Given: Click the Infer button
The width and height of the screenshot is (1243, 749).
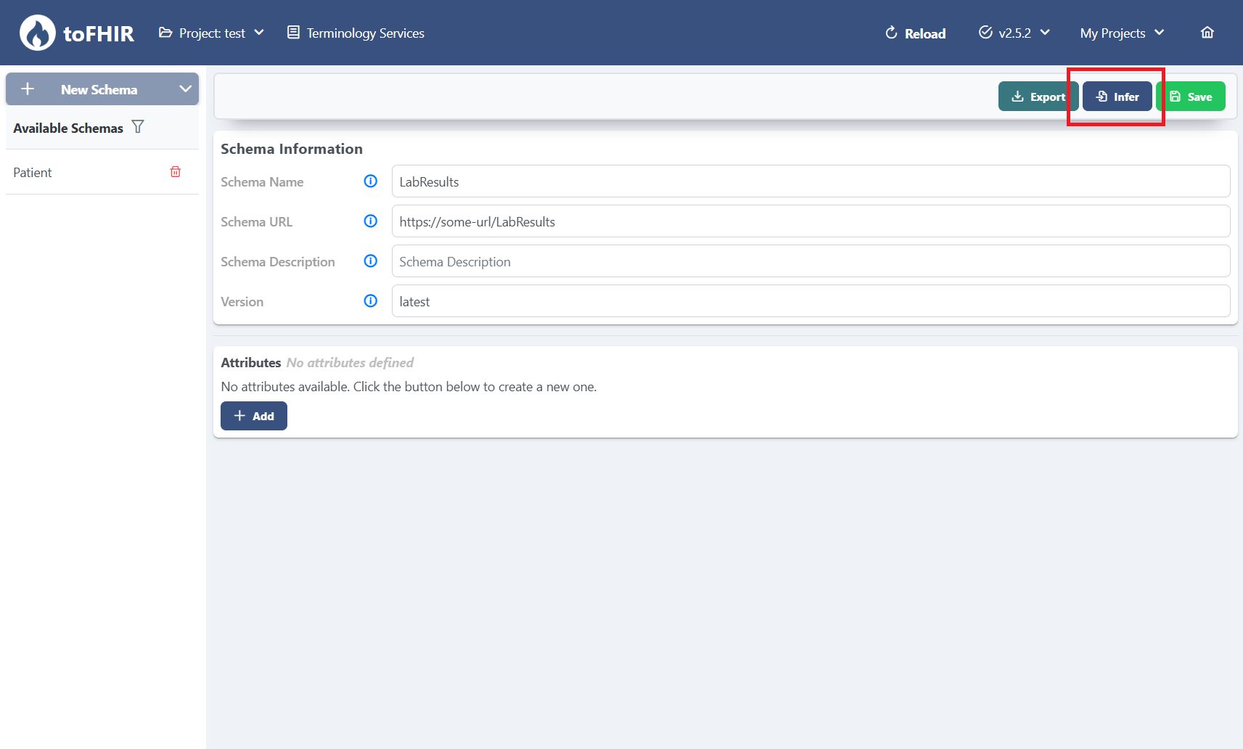Looking at the screenshot, I should [1117, 96].
